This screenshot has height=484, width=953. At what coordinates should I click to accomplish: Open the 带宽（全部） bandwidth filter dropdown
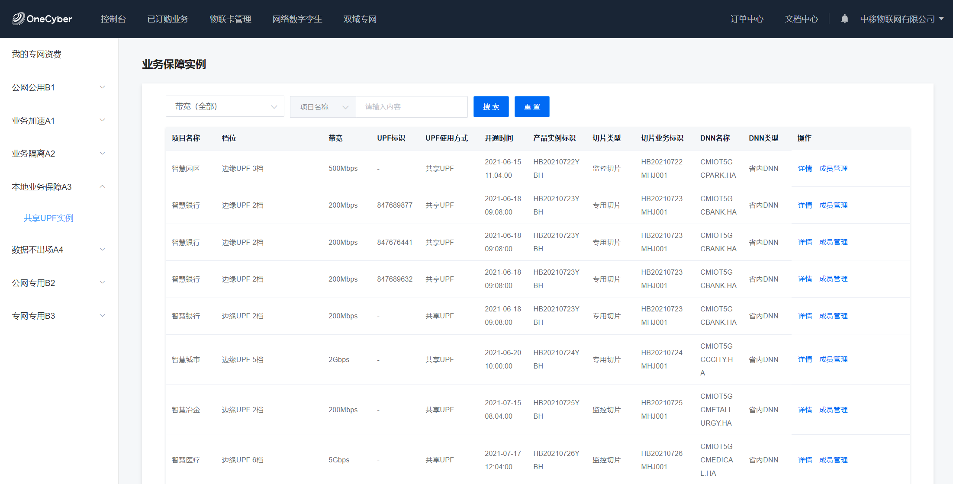click(225, 106)
